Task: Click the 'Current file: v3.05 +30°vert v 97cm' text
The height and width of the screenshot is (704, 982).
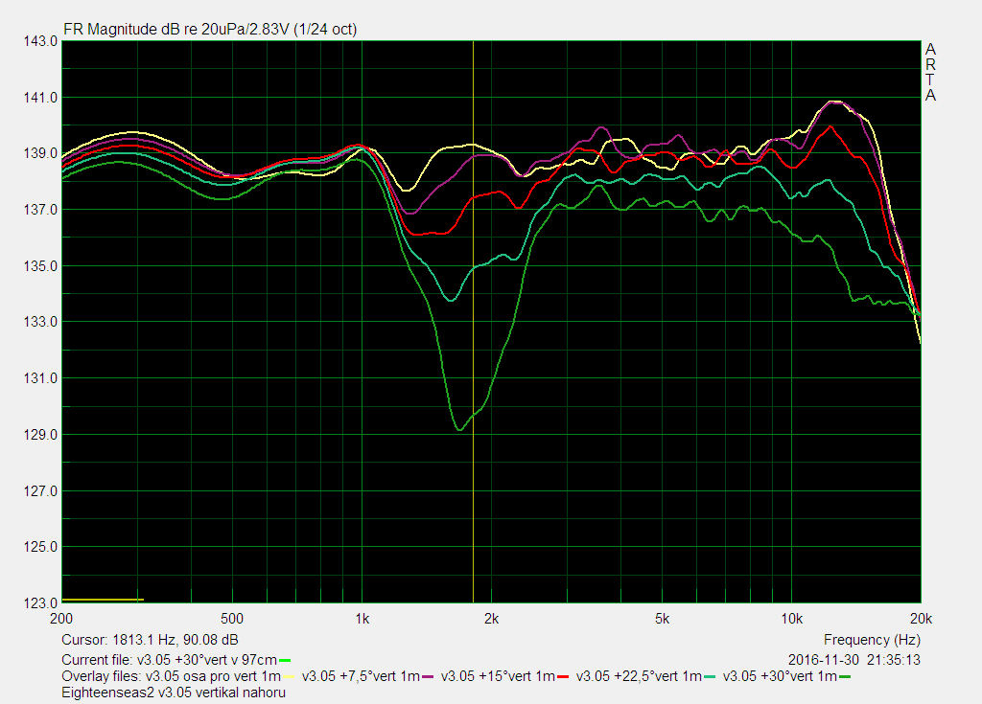Action: pyautogui.click(x=169, y=660)
